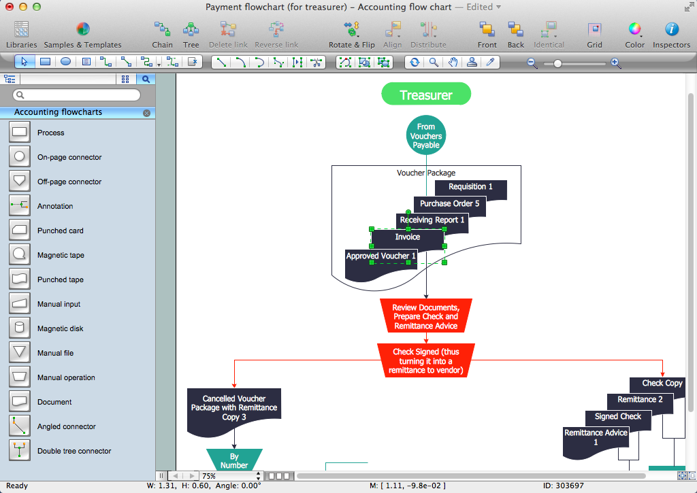The width and height of the screenshot is (697, 493).
Task: Adjust the zoom slider knob
Action: 557,63
